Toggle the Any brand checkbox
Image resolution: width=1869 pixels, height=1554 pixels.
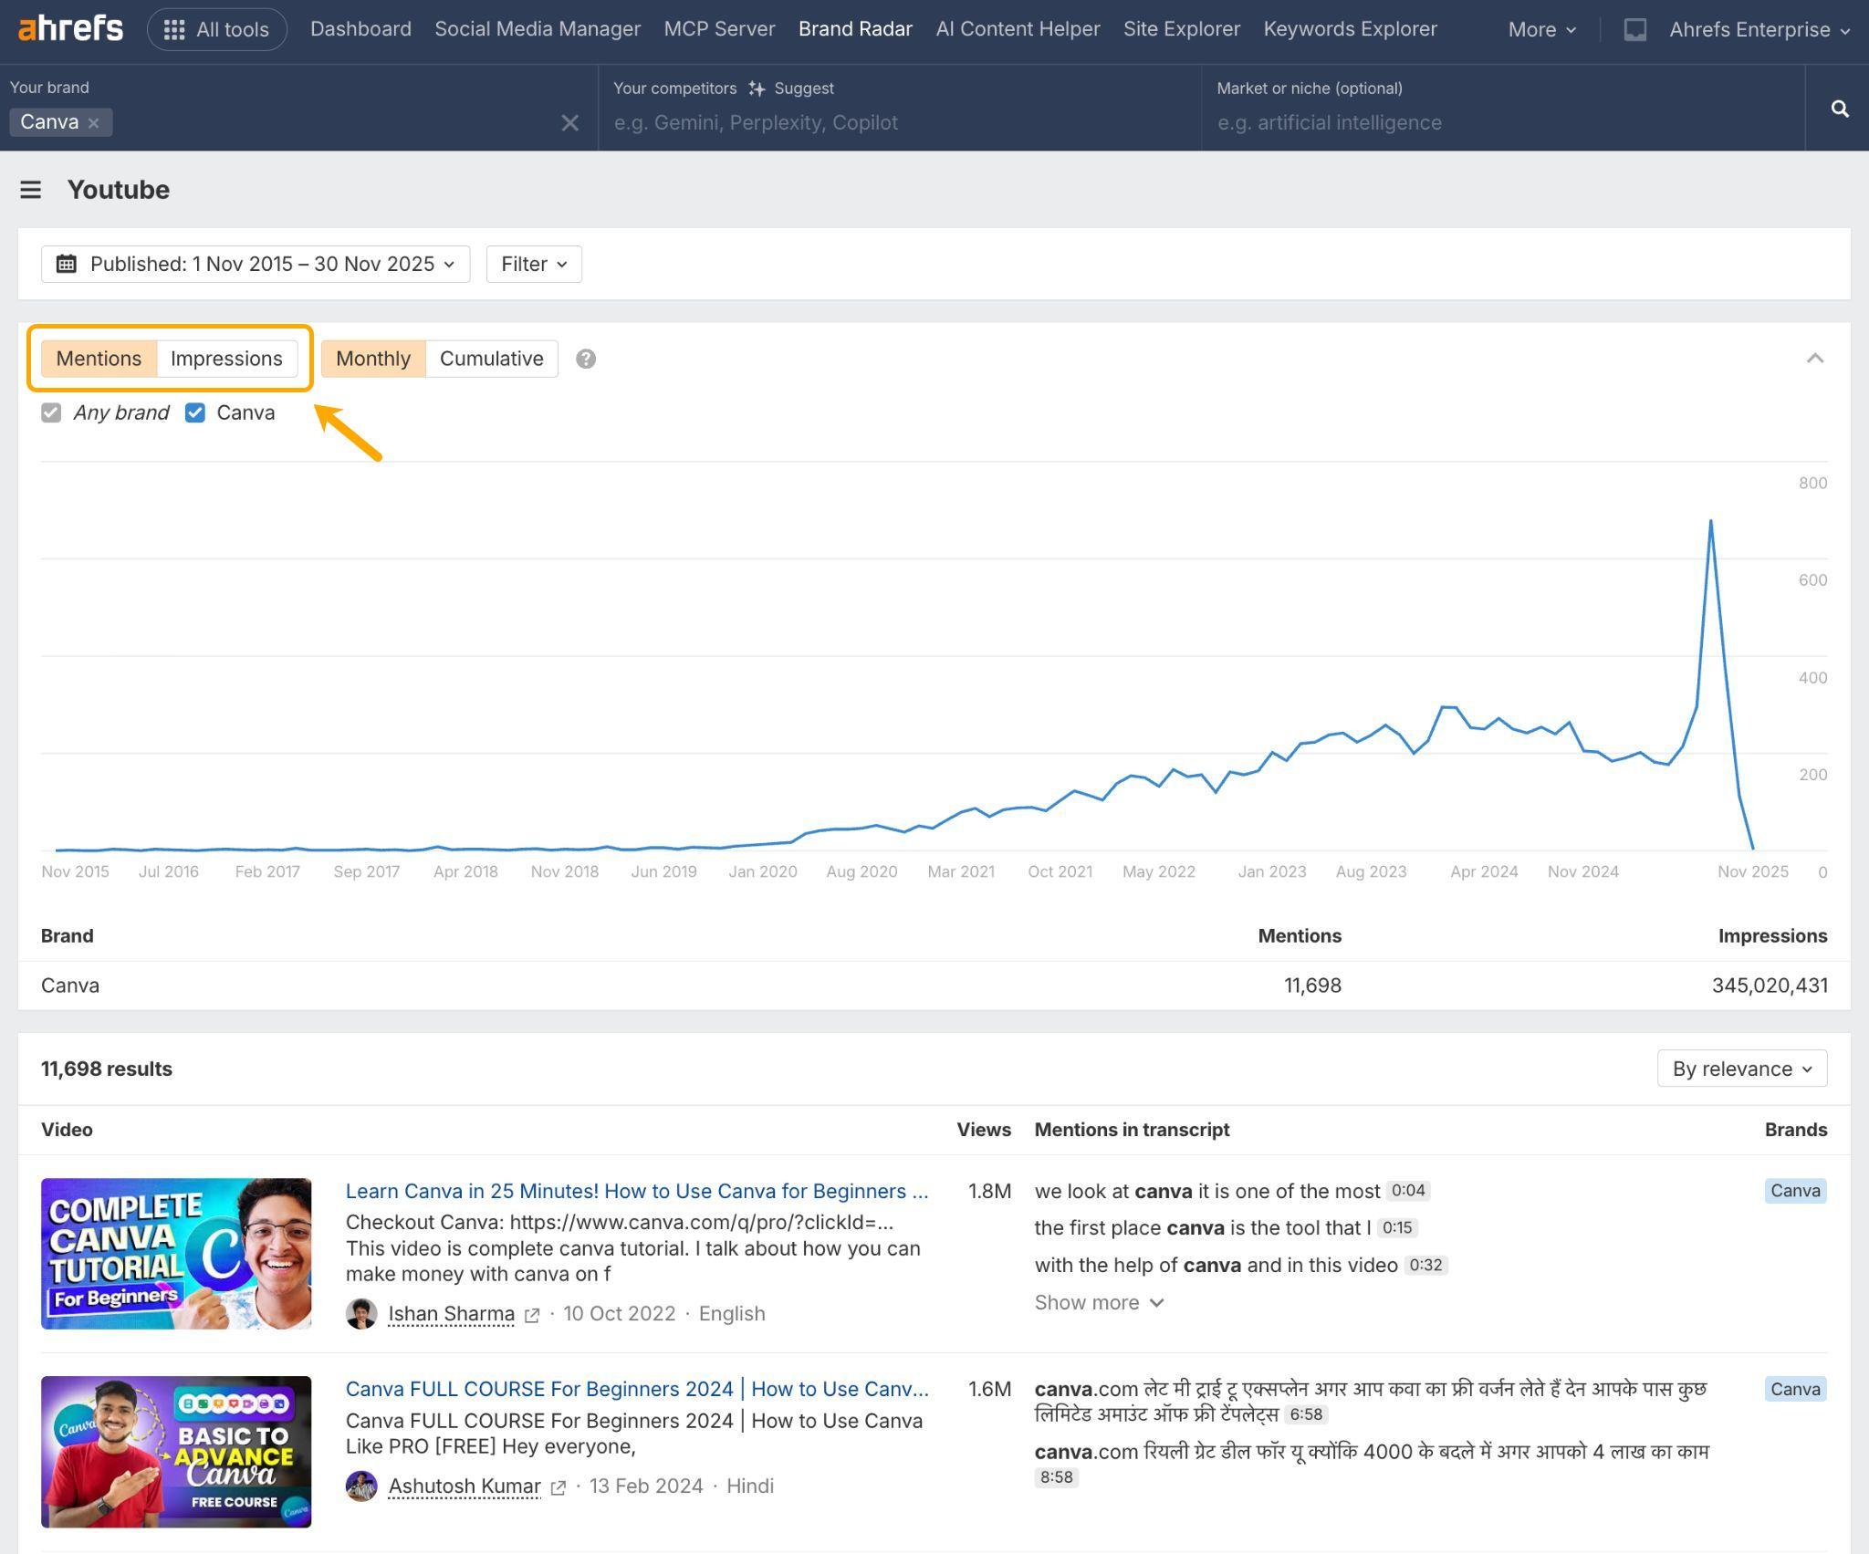coord(51,412)
